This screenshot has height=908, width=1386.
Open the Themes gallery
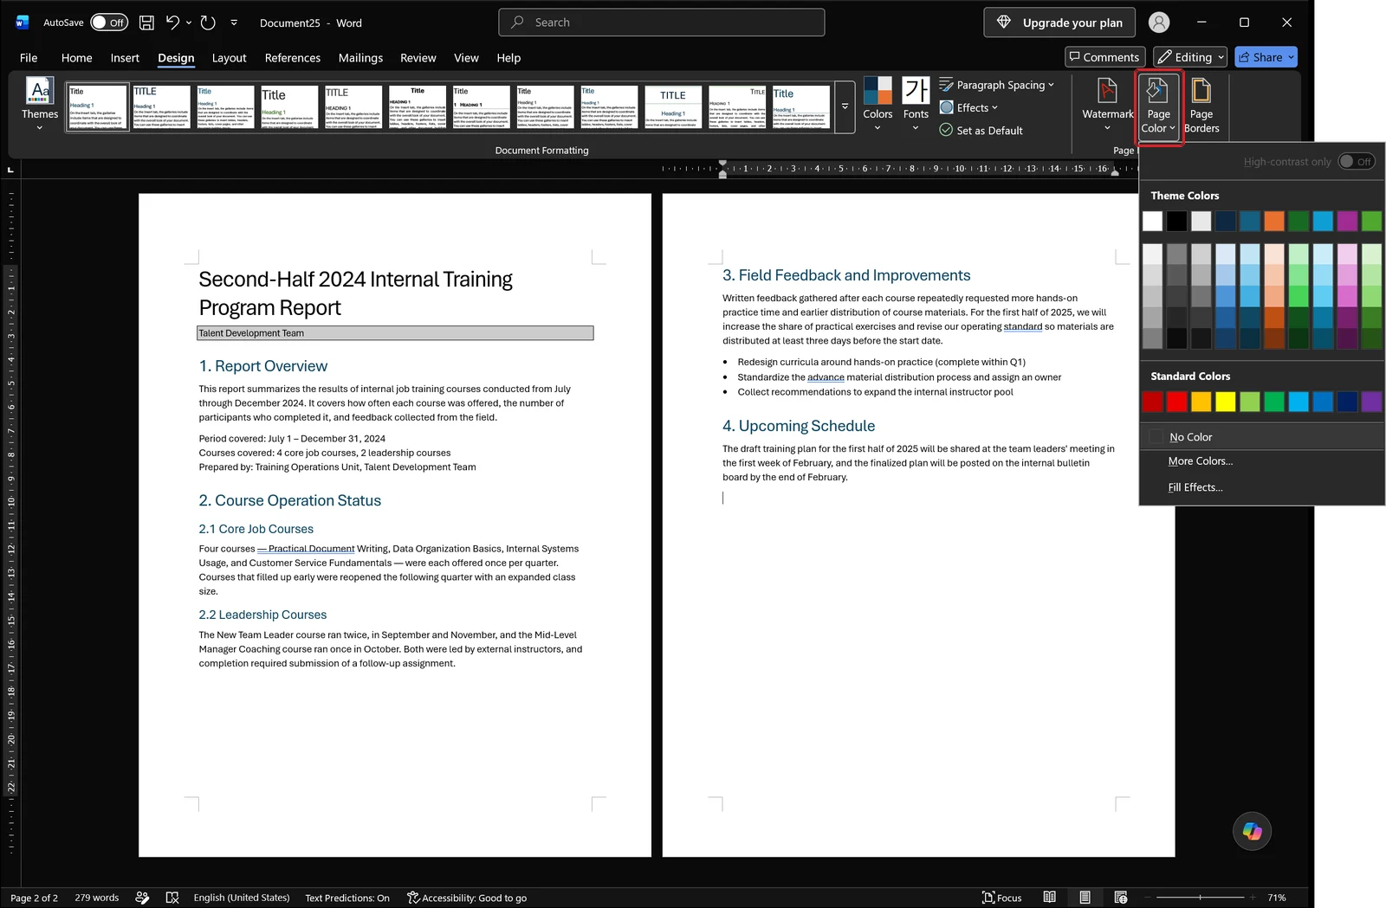40,104
